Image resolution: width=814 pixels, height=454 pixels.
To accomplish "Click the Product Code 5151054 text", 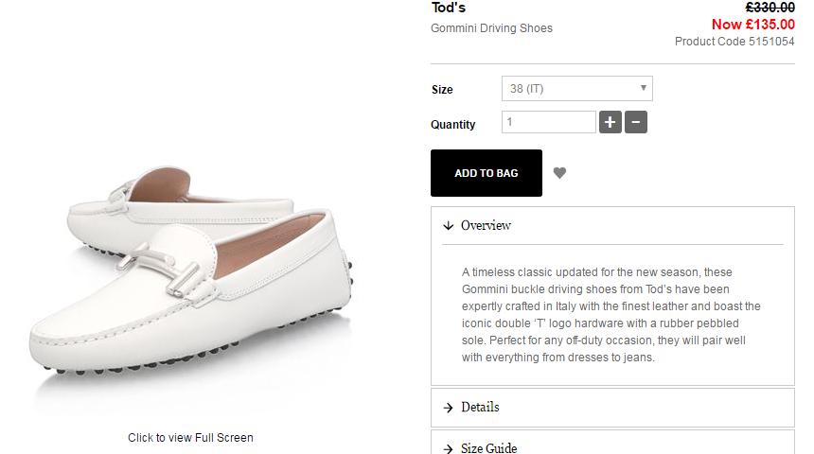I will [x=734, y=42].
